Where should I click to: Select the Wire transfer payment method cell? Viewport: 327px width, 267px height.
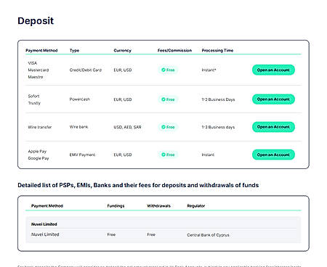coord(40,127)
